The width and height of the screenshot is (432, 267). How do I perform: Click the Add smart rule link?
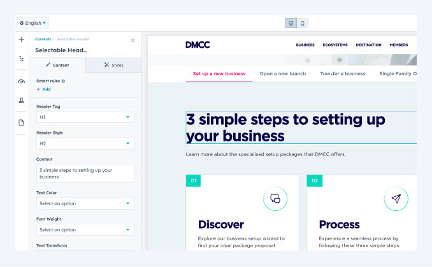pyautogui.click(x=43, y=89)
